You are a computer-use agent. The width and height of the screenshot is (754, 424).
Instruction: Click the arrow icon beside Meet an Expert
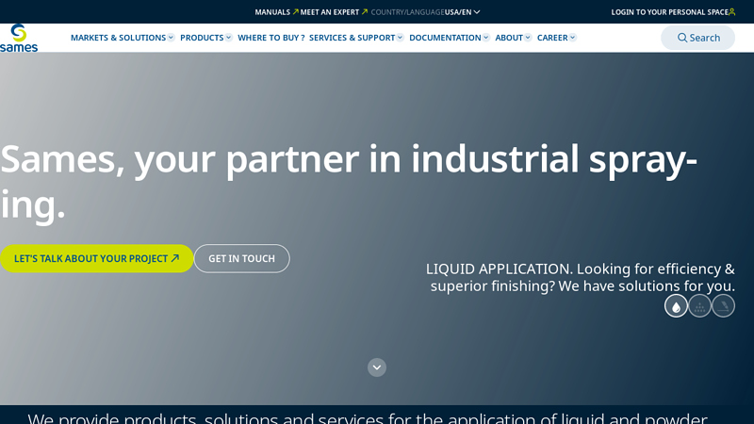365,12
